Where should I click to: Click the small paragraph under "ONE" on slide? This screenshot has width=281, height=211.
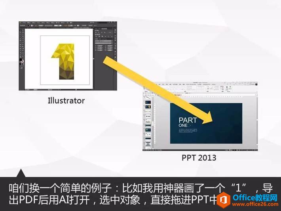click(188, 130)
